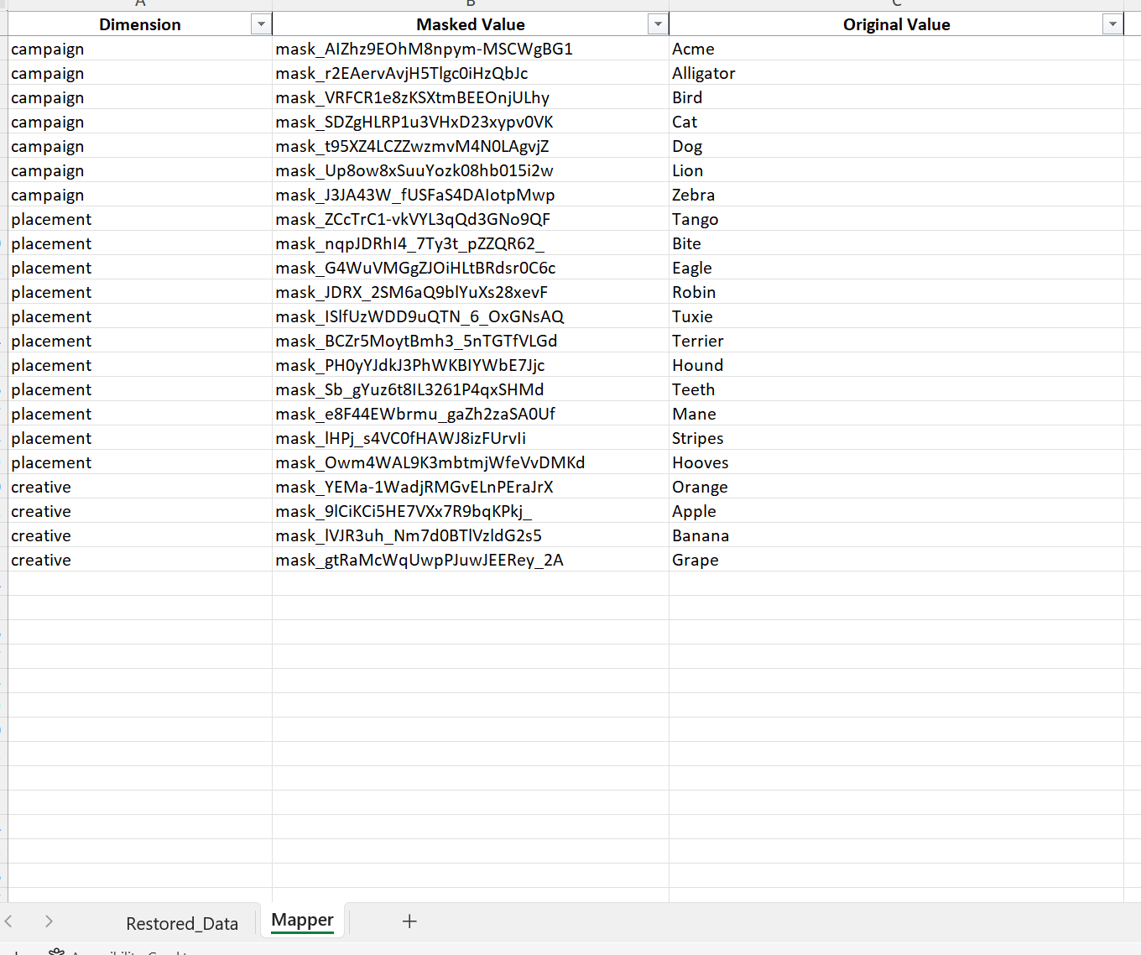Select the Mane cell
The width and height of the screenshot is (1141, 955).
[x=896, y=414]
